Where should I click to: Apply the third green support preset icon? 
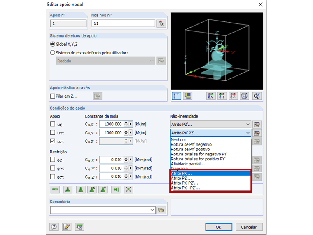click(81, 189)
